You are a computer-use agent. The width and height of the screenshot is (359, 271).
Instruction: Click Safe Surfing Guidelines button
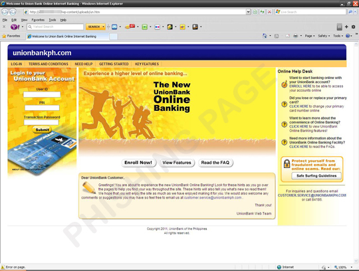316,175
